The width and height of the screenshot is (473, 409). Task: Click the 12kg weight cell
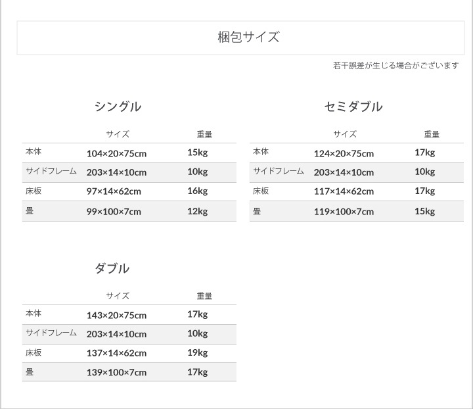(197, 211)
